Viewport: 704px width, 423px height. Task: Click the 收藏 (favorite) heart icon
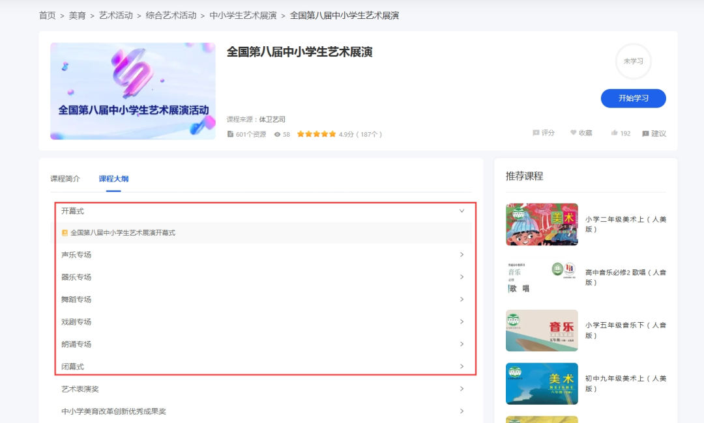coord(572,133)
